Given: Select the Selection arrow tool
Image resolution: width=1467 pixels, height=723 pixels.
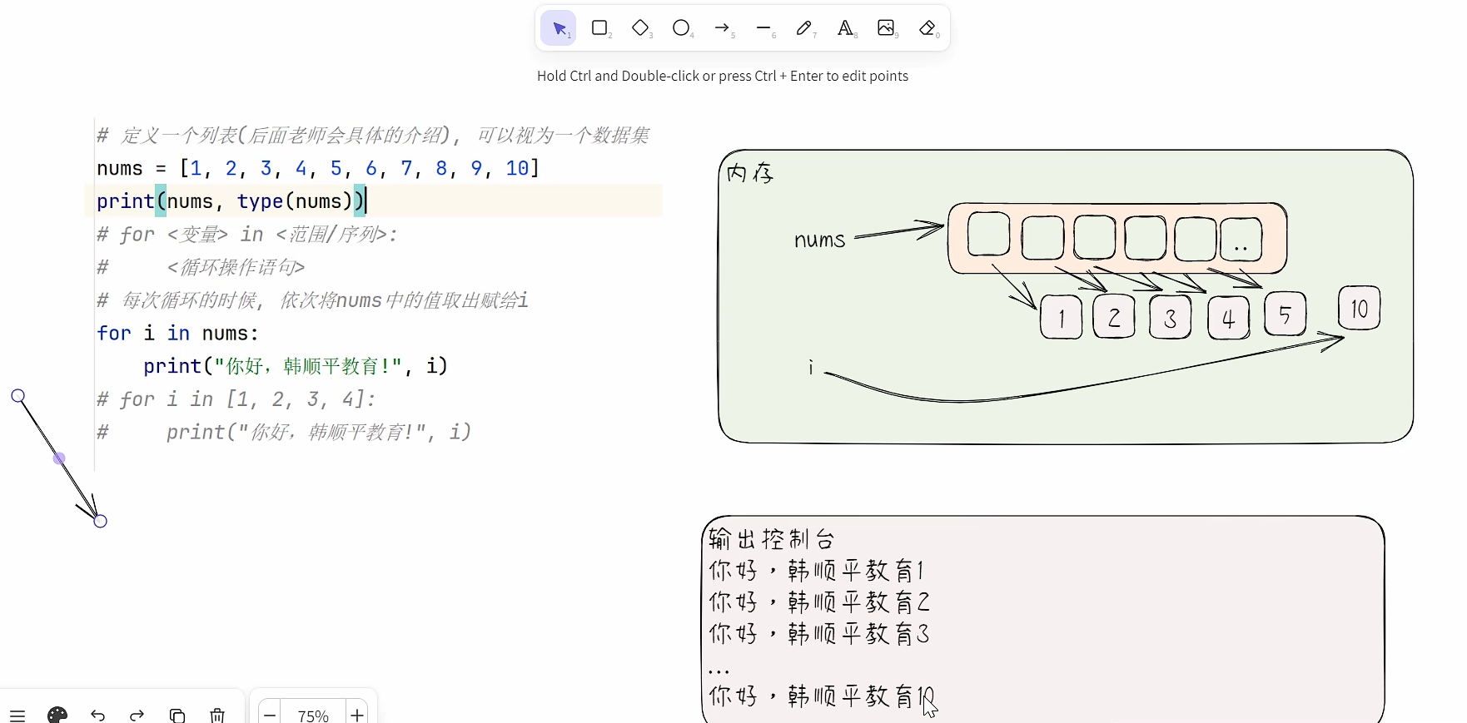Looking at the screenshot, I should point(559,28).
